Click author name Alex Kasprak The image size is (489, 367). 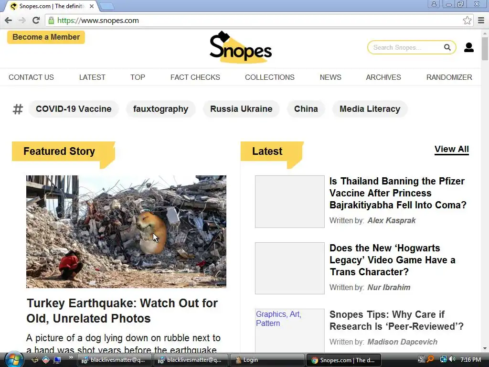coord(392,221)
